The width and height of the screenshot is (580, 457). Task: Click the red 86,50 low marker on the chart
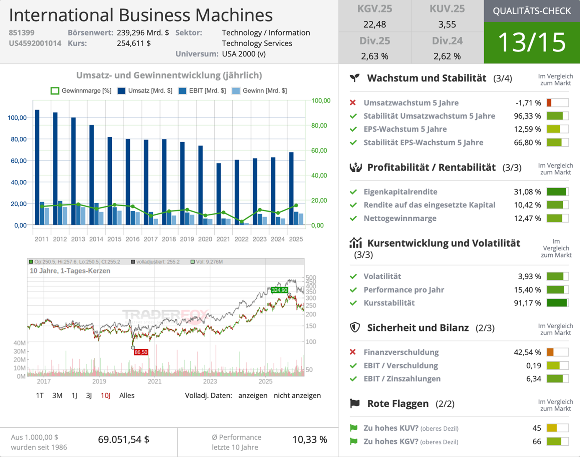click(141, 352)
